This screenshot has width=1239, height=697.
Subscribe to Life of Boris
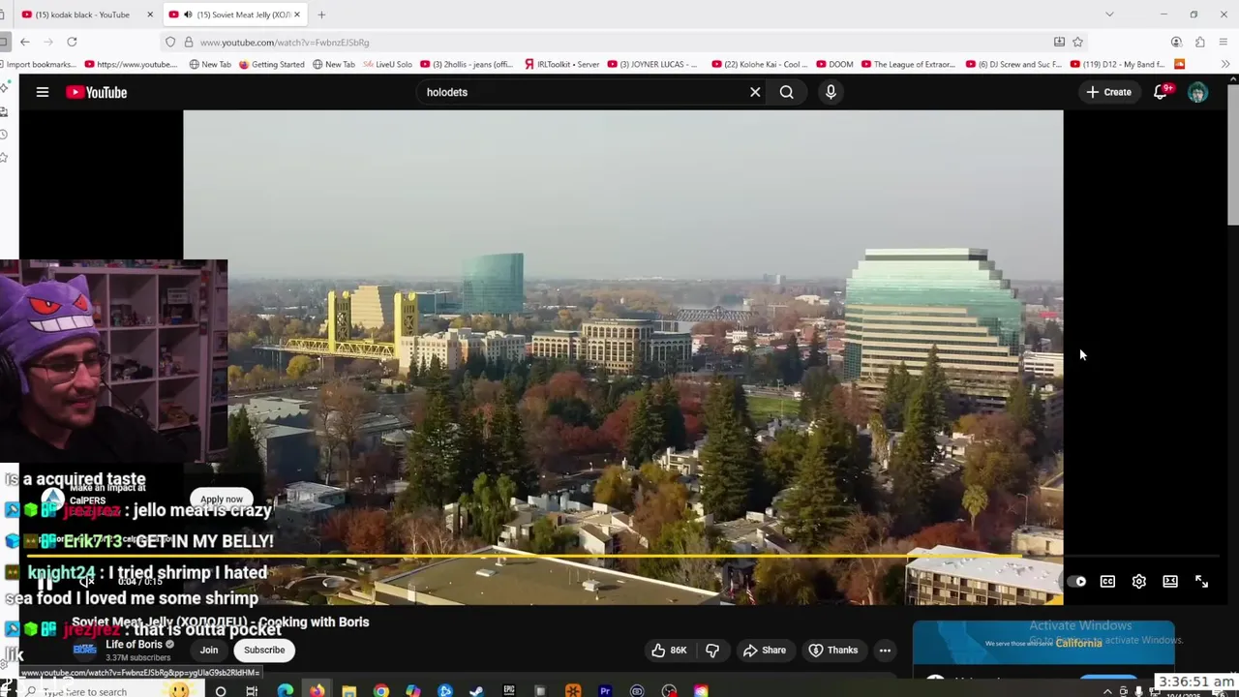tap(264, 651)
